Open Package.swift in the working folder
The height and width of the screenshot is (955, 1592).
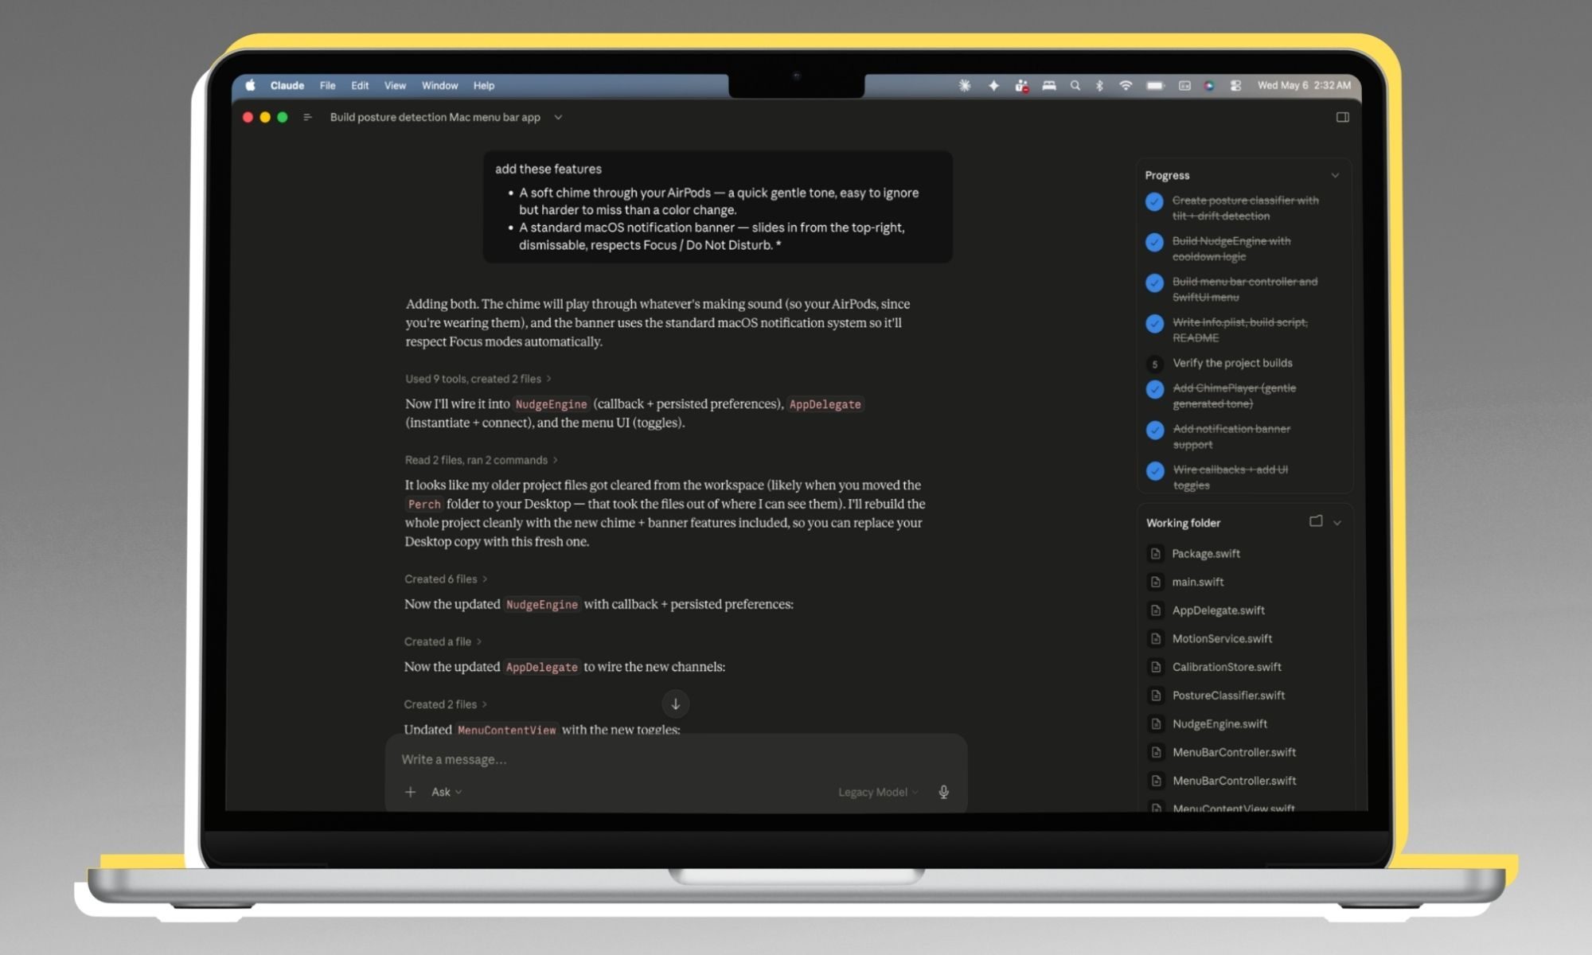click(1205, 554)
